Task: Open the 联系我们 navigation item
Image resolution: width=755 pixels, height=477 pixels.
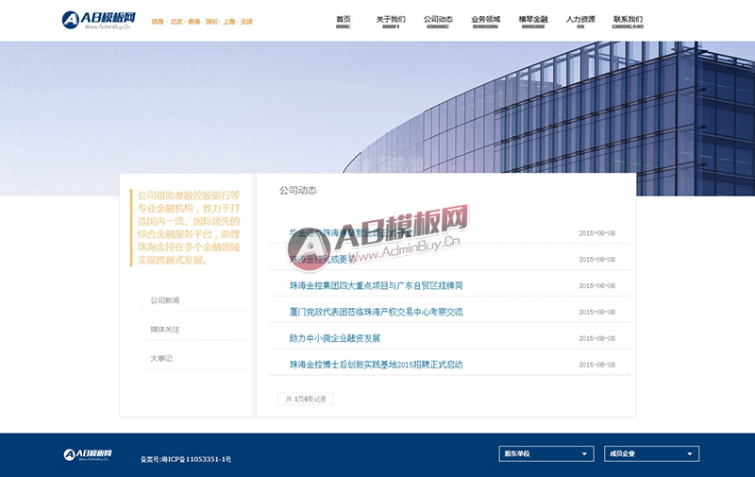Action: [628, 20]
